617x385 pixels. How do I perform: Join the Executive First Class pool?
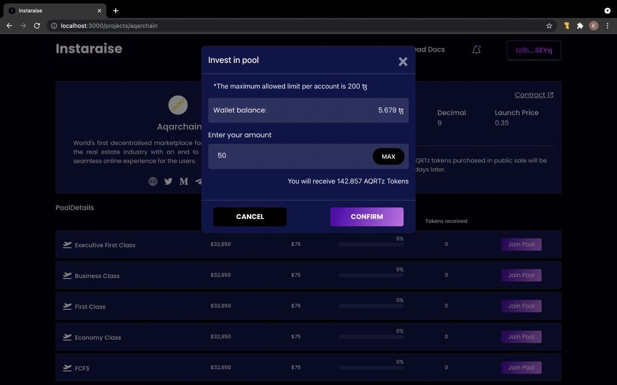pos(521,244)
